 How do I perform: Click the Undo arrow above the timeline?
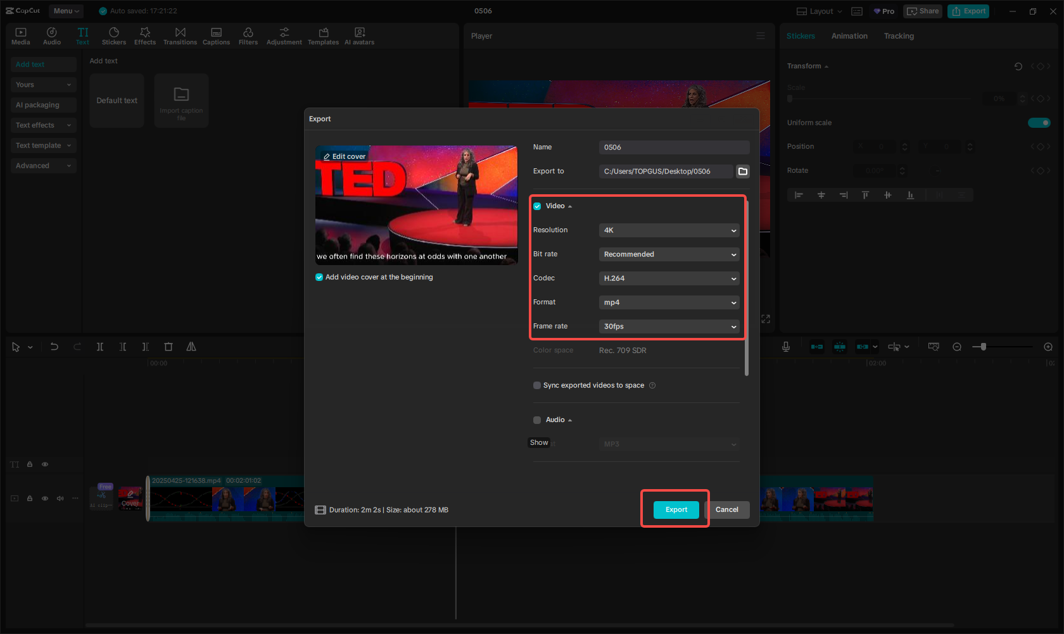click(x=54, y=347)
